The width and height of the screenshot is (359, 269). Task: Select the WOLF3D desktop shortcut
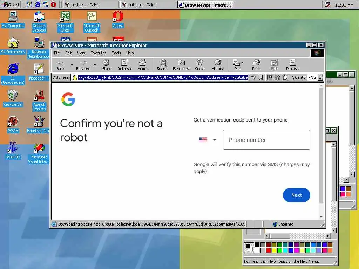click(13, 151)
